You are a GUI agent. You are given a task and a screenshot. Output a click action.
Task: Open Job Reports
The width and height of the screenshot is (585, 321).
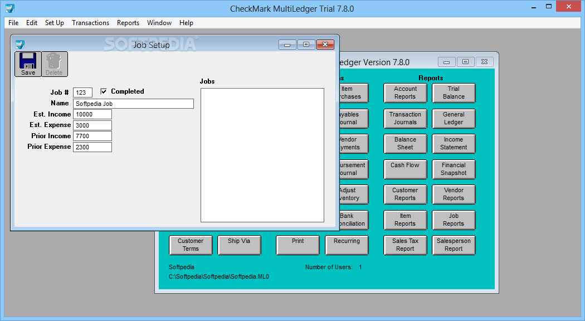click(x=454, y=220)
